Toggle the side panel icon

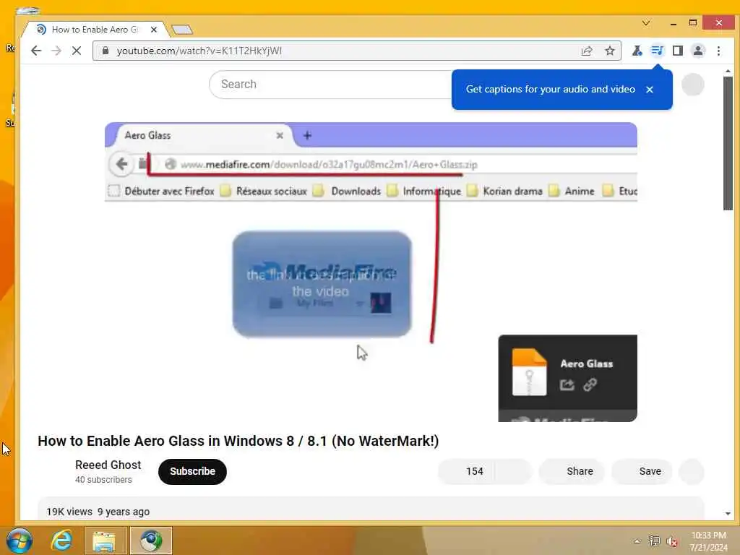[678, 51]
